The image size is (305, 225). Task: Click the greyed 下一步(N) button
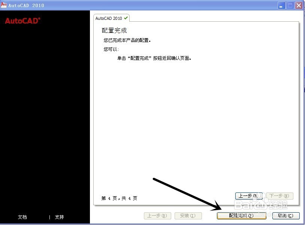point(280,196)
